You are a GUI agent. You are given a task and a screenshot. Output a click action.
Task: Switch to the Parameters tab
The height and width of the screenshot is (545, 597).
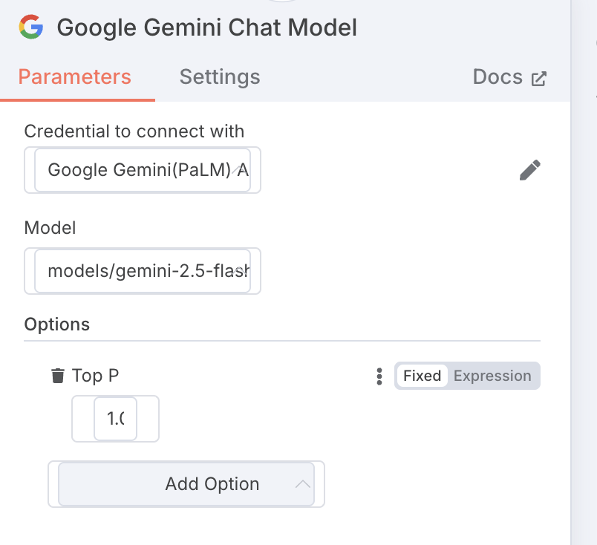point(74,76)
